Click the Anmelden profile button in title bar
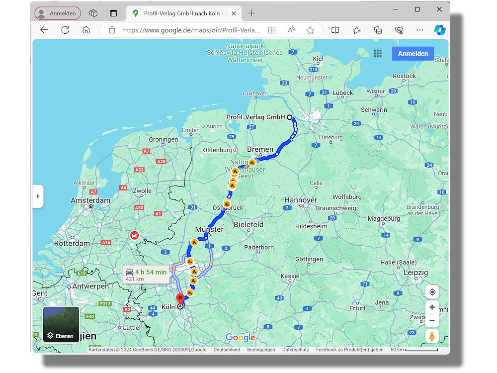Image resolution: width=497 pixels, height=373 pixels. [57, 13]
